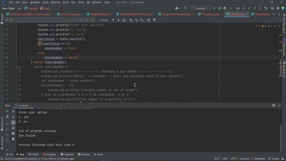Run the Controls configuration with green play
Viewport: 286px width, 161px height.
[x=214, y=8]
